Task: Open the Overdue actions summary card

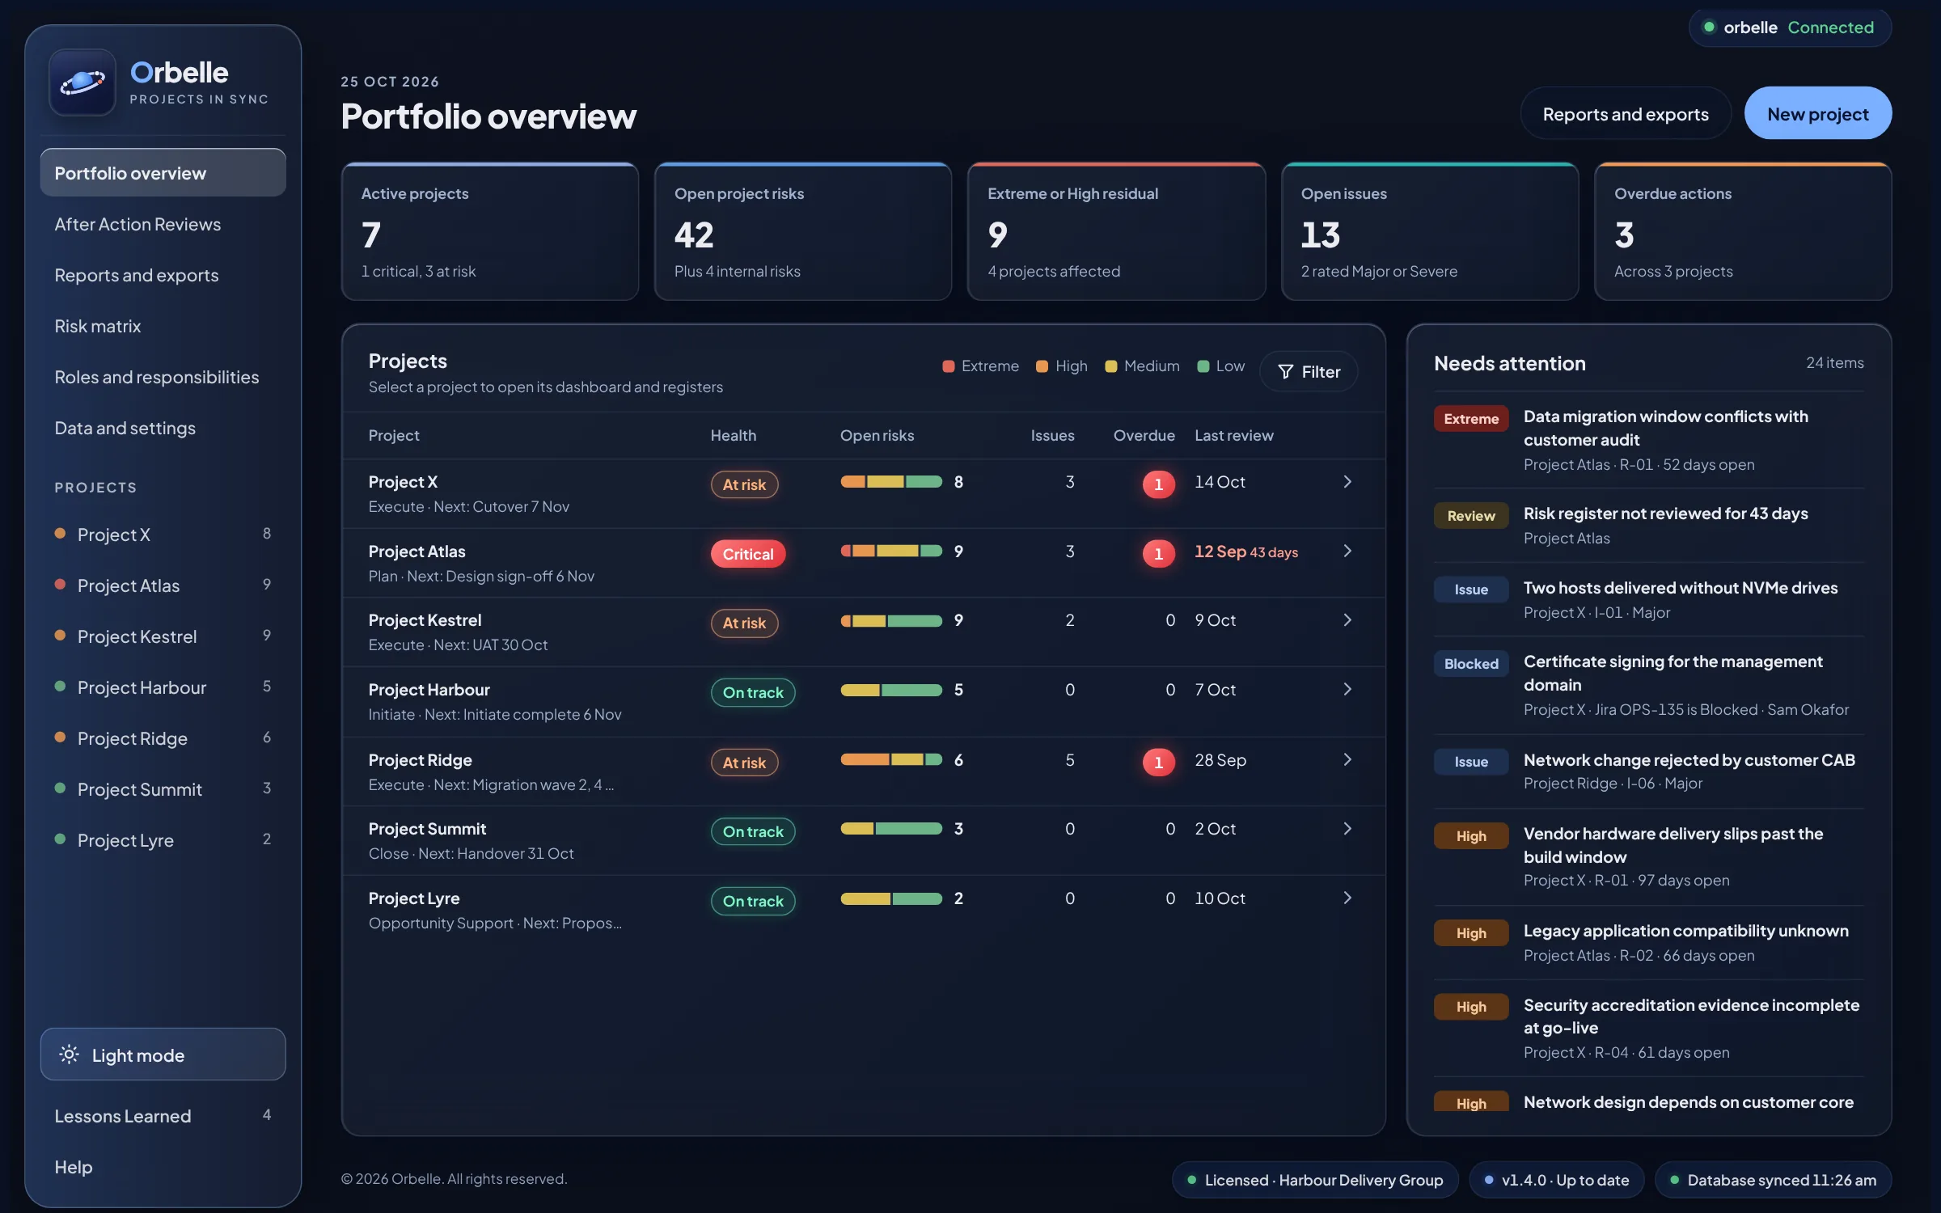Action: 1743,232
